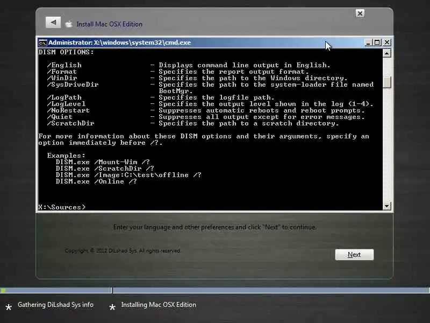Click the setup progress bar at bottom
Image resolution: width=430 pixels, height=323 pixels.
(215, 290)
